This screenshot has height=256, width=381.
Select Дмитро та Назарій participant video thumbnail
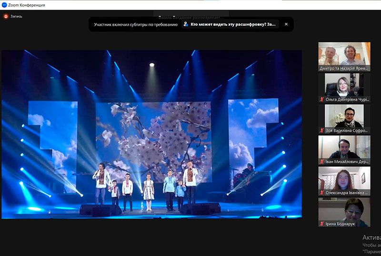click(344, 57)
